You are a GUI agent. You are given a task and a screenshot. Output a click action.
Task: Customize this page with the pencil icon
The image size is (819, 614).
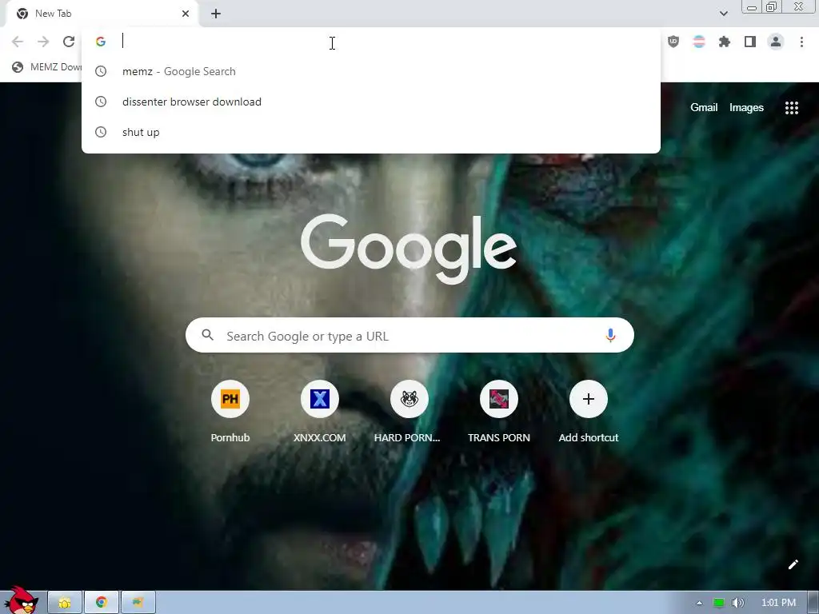[x=793, y=564]
